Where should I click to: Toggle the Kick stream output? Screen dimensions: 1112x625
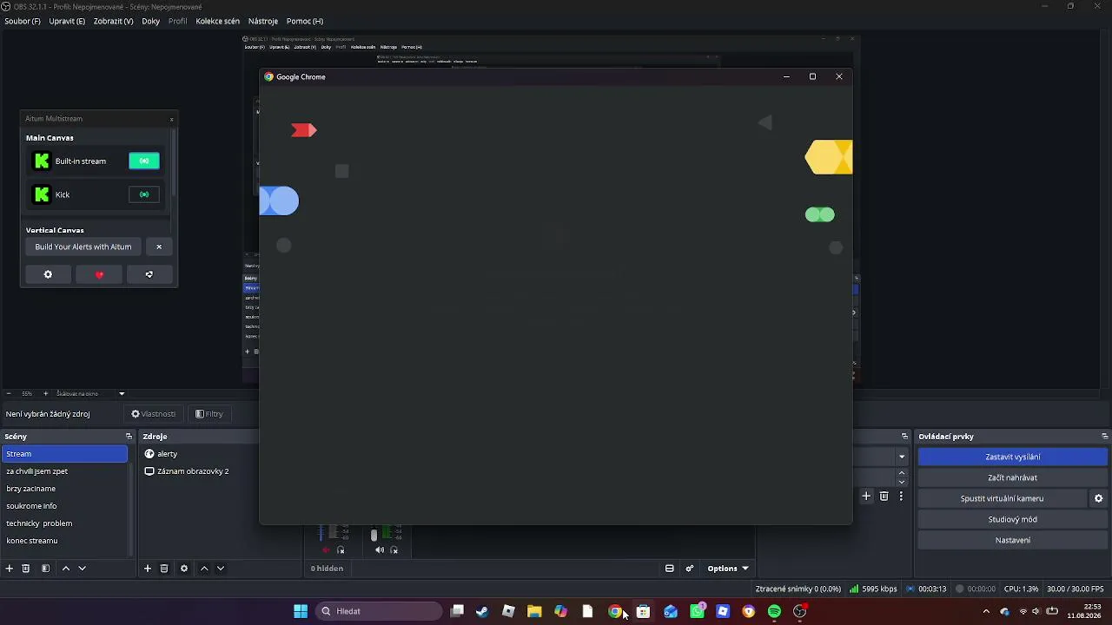tap(144, 194)
